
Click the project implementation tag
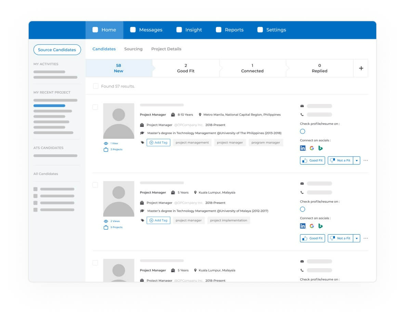[x=228, y=221]
